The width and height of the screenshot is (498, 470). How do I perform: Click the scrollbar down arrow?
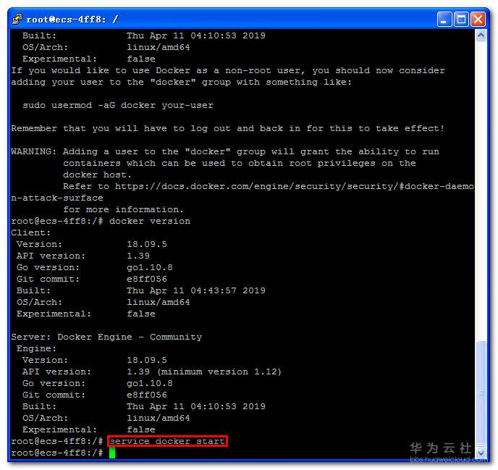481,453
